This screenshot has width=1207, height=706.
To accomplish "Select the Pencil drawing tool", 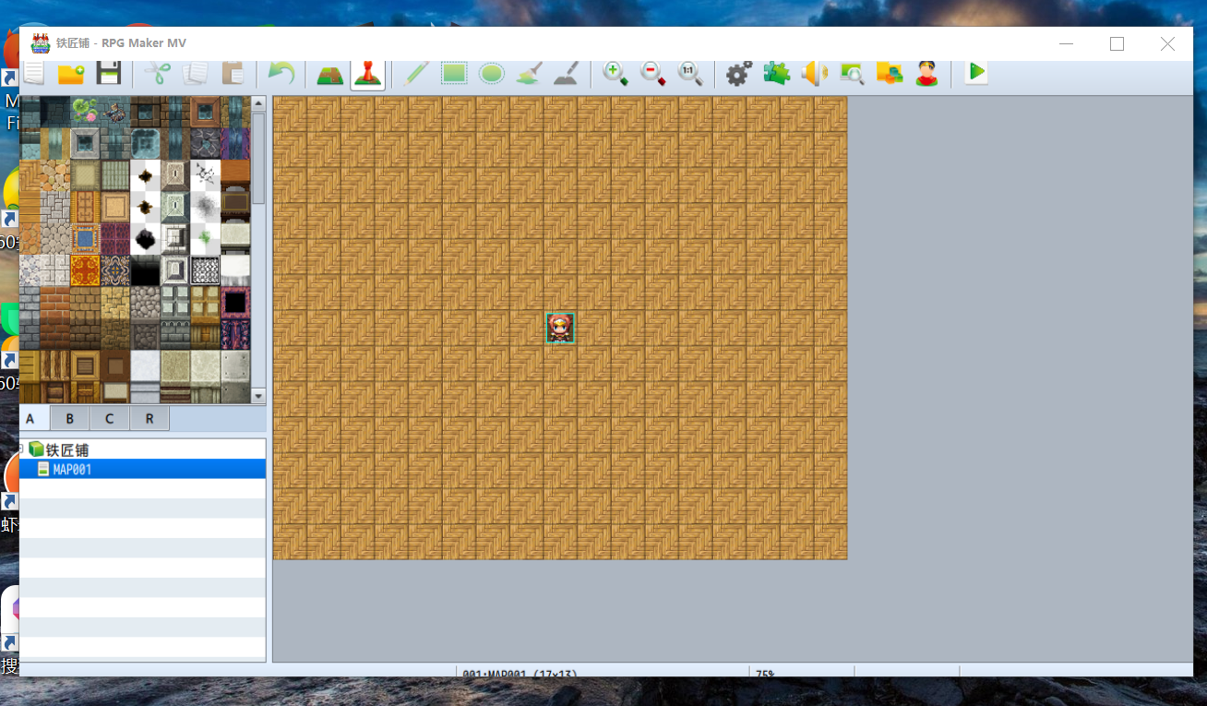I will pos(415,73).
